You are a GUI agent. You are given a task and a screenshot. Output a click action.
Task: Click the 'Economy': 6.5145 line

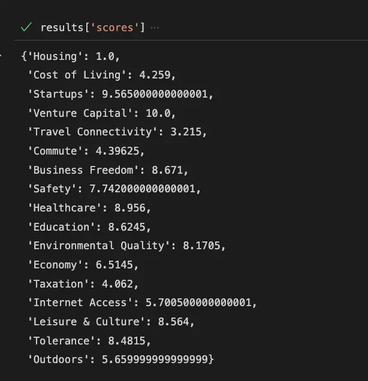pyautogui.click(x=86, y=265)
